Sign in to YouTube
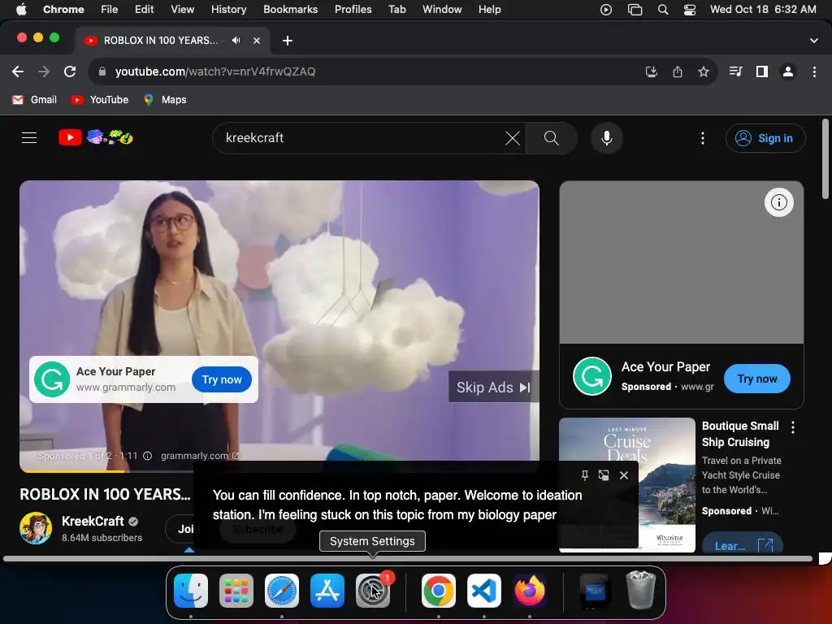This screenshot has height=624, width=832. (765, 138)
